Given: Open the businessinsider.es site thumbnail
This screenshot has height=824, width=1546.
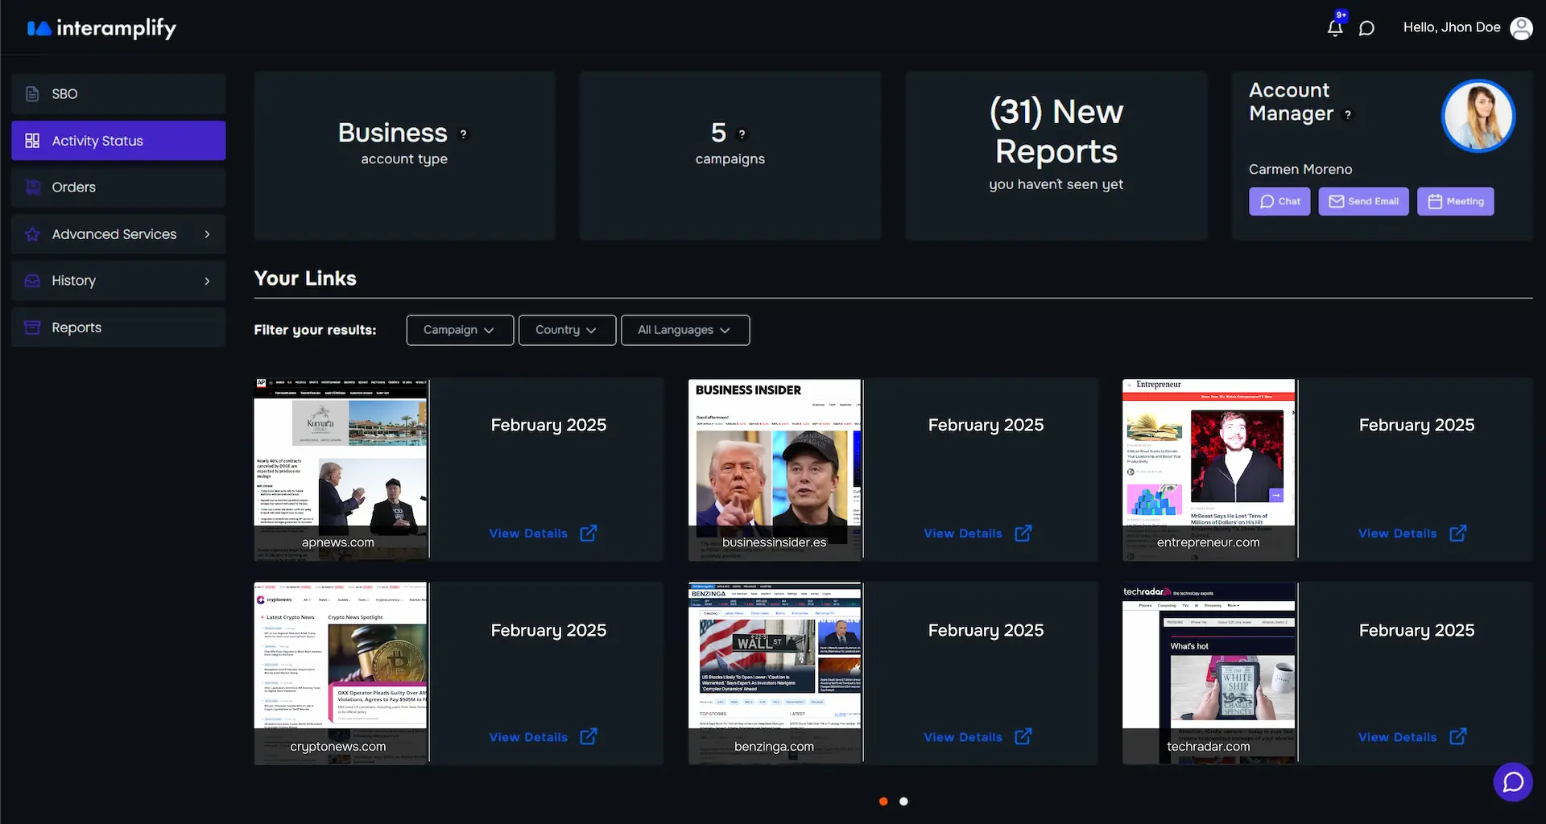Looking at the screenshot, I should pos(775,469).
